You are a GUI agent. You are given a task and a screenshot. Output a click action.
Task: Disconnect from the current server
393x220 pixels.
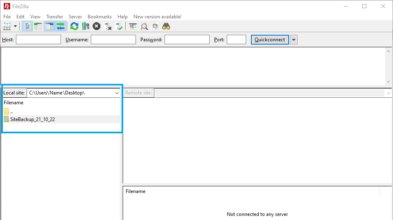(108, 26)
